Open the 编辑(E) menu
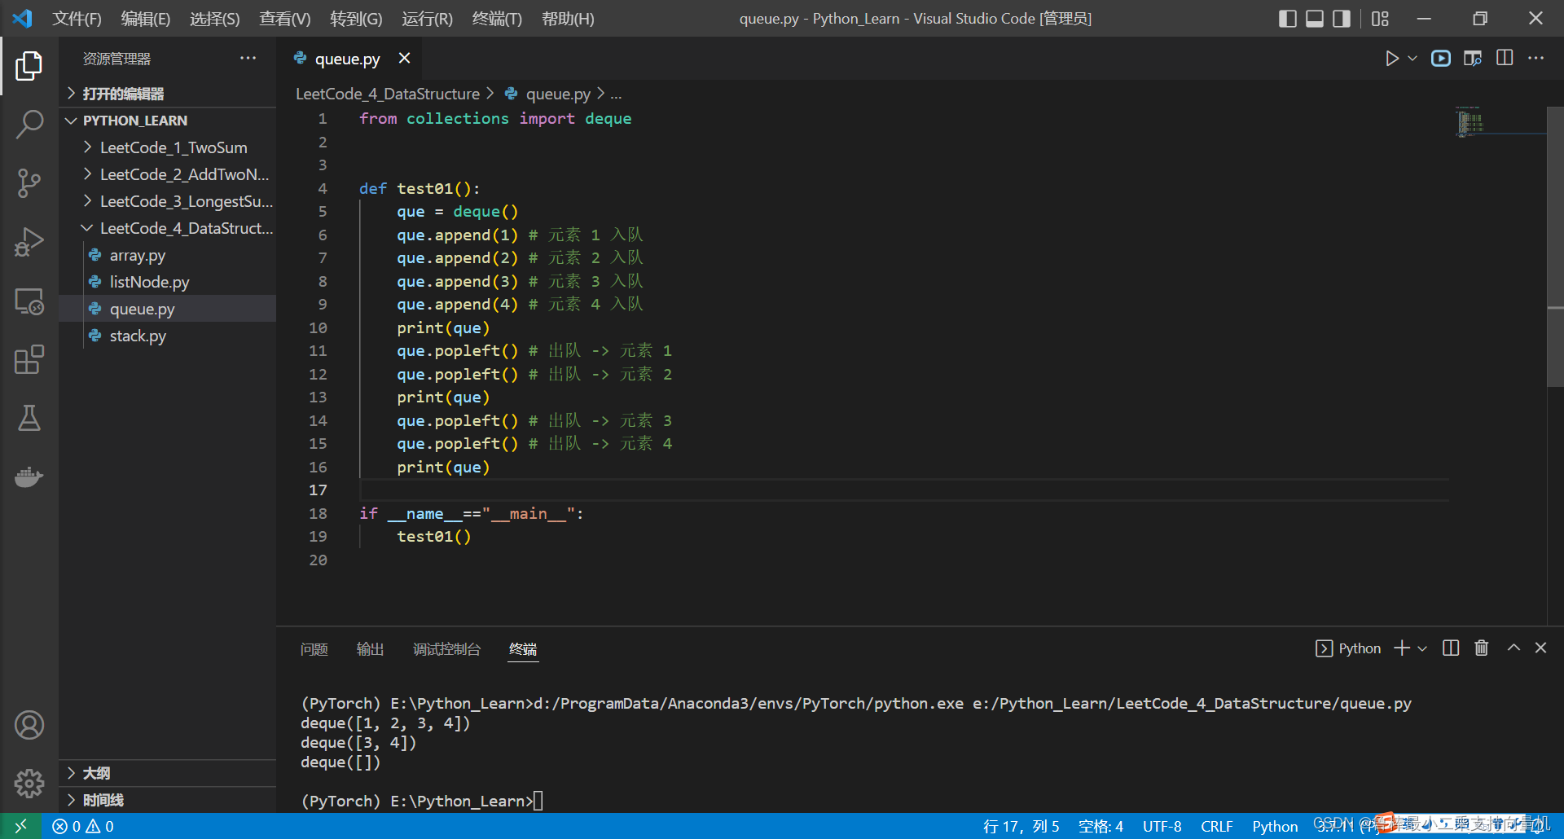Viewport: 1564px width, 839px height. [x=146, y=19]
